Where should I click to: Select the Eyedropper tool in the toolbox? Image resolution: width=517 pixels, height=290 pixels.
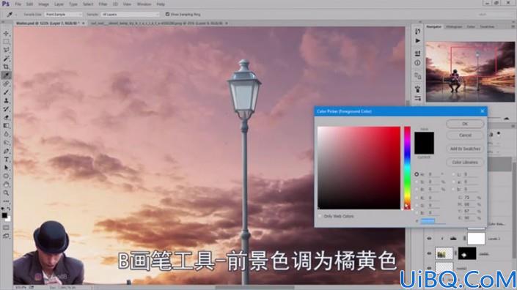pyautogui.click(x=7, y=75)
